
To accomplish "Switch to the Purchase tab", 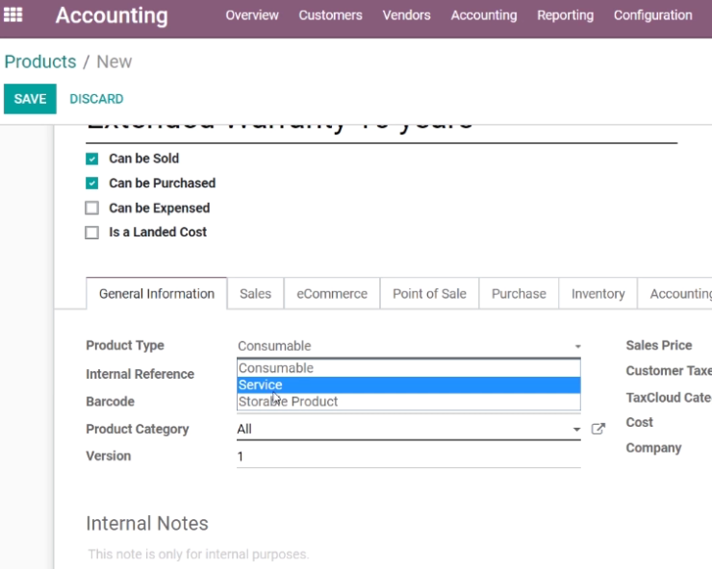I will [x=519, y=294].
